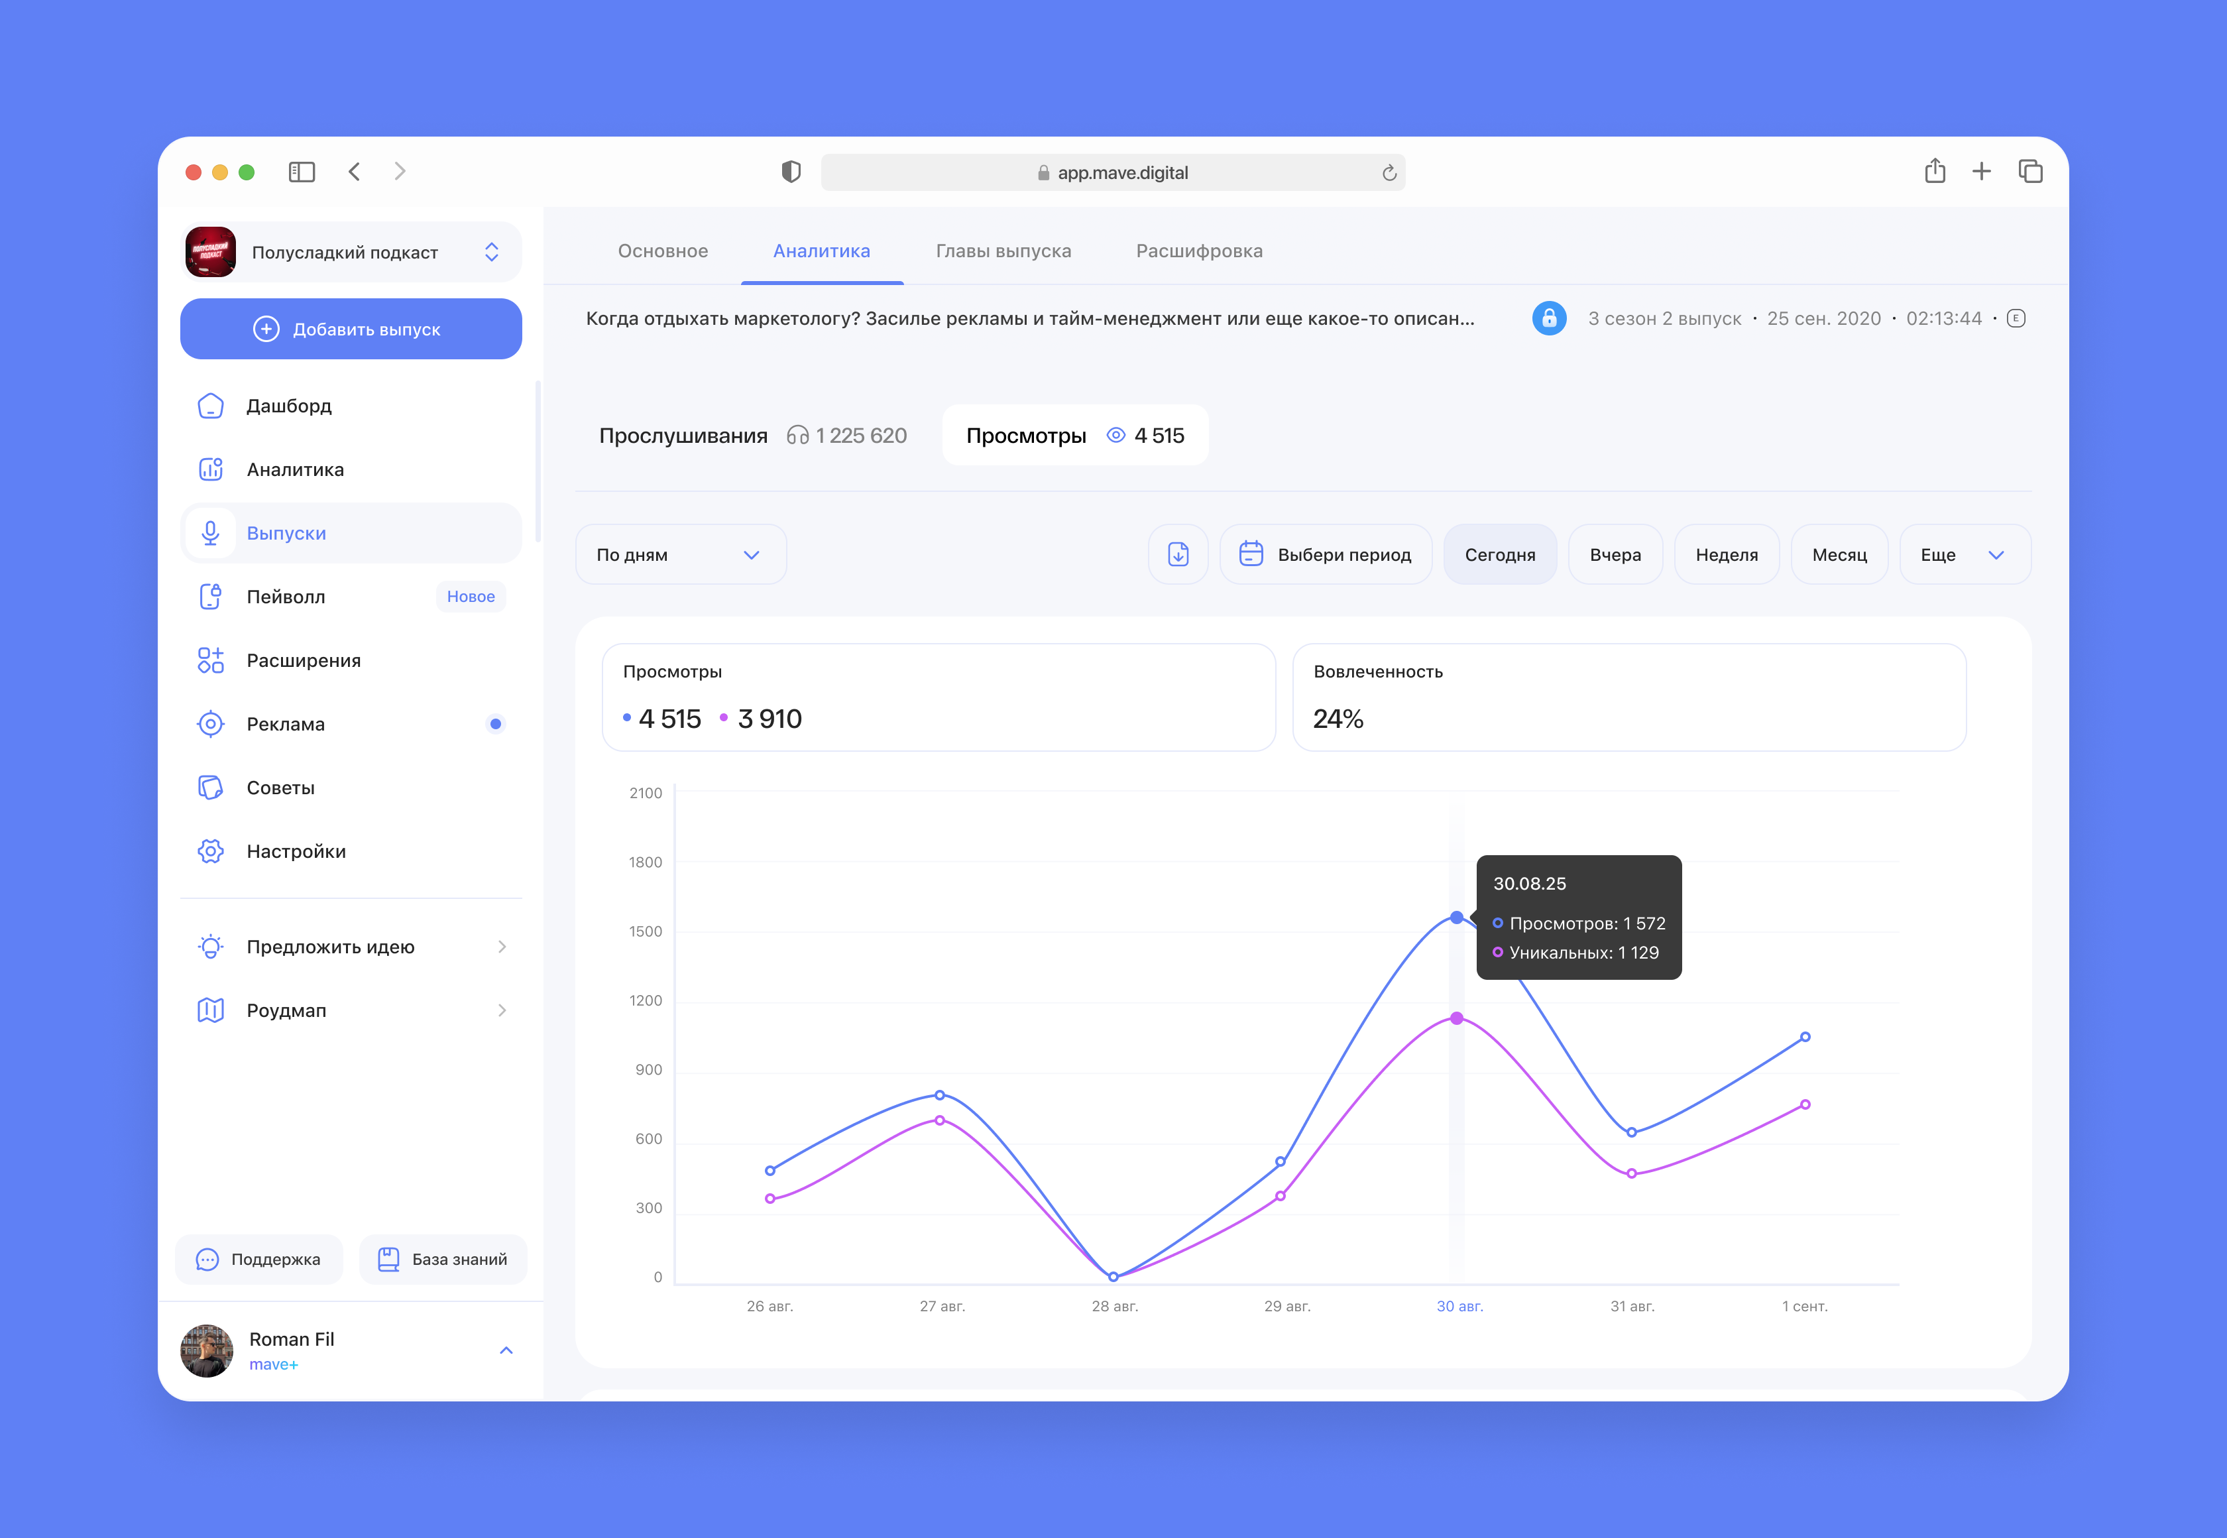Click the Аналитика chart icon
Screen dimensions: 2227x1538
pyautogui.click(x=210, y=469)
